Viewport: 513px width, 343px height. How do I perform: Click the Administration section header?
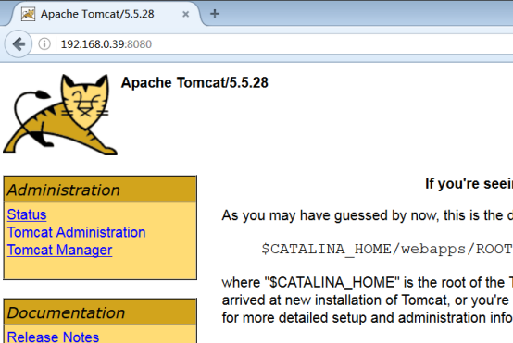click(100, 190)
